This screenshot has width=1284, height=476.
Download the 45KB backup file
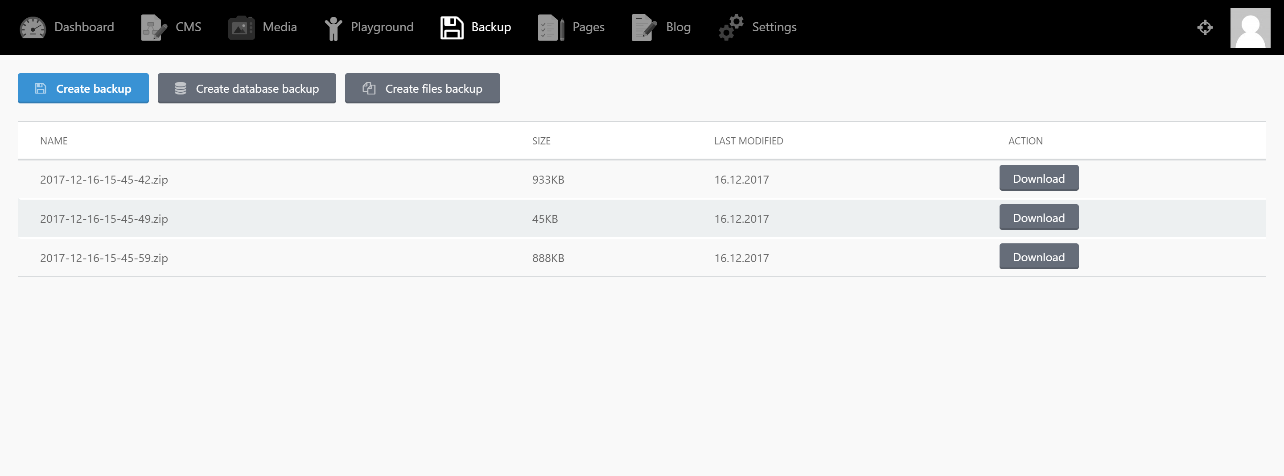(x=1038, y=218)
